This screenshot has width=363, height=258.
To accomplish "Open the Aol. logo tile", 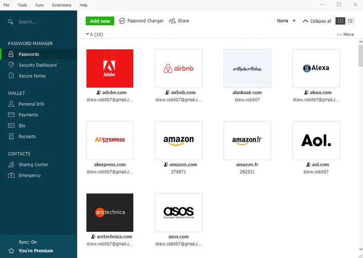I will 316,140.
